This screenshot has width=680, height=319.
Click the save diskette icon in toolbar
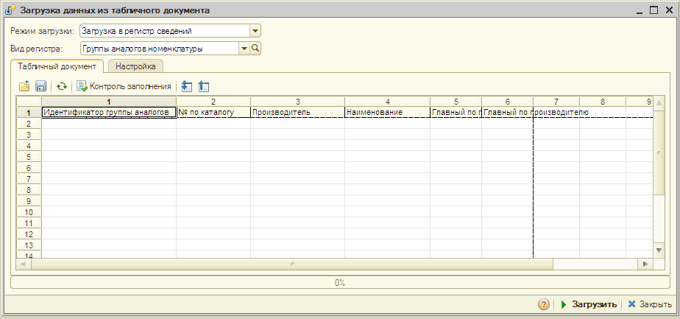click(x=41, y=86)
